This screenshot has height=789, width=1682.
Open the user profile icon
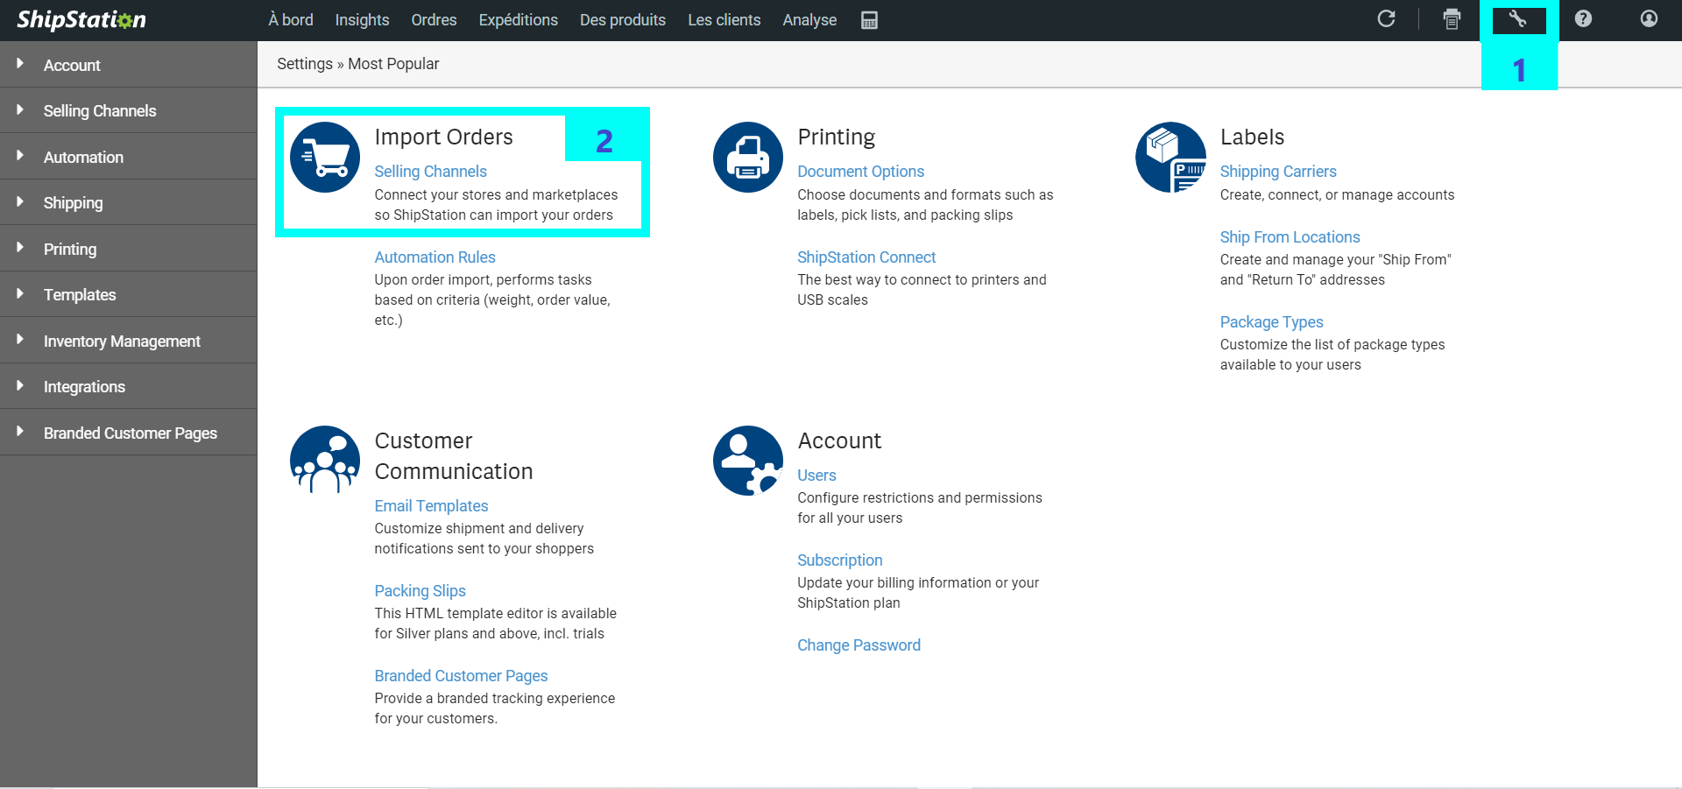point(1649,18)
